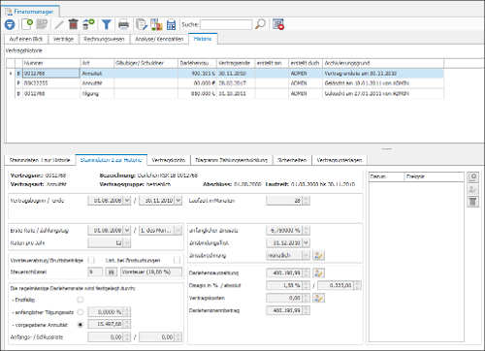This screenshot has width=485, height=351.
Task: Click into the Suche search field
Action: (226, 24)
